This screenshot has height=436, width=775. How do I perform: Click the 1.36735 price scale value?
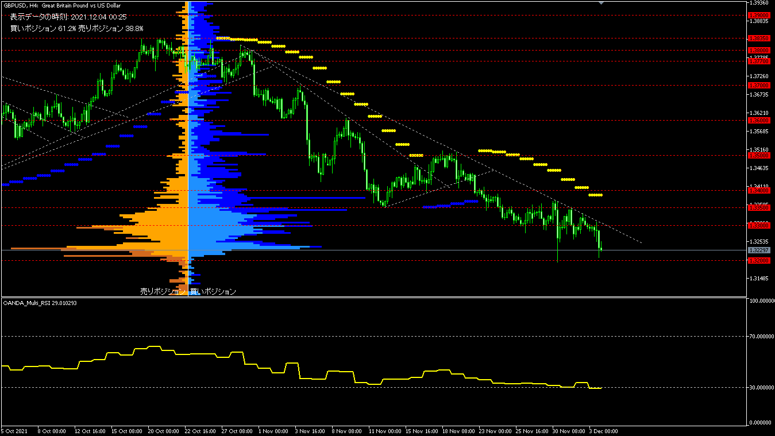759,95
